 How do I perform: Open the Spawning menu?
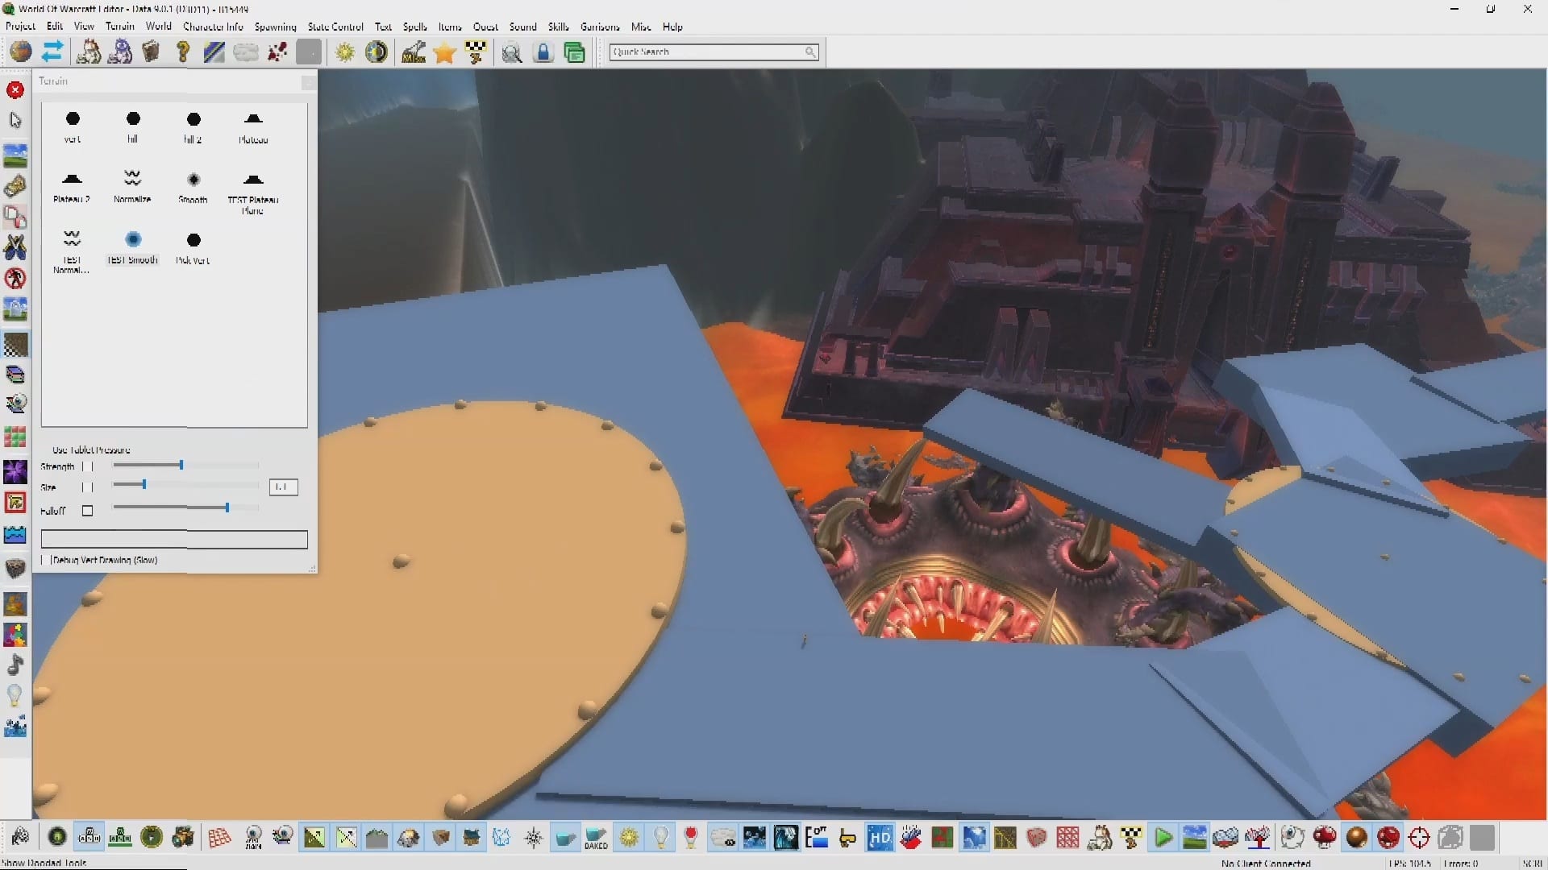pos(275,27)
